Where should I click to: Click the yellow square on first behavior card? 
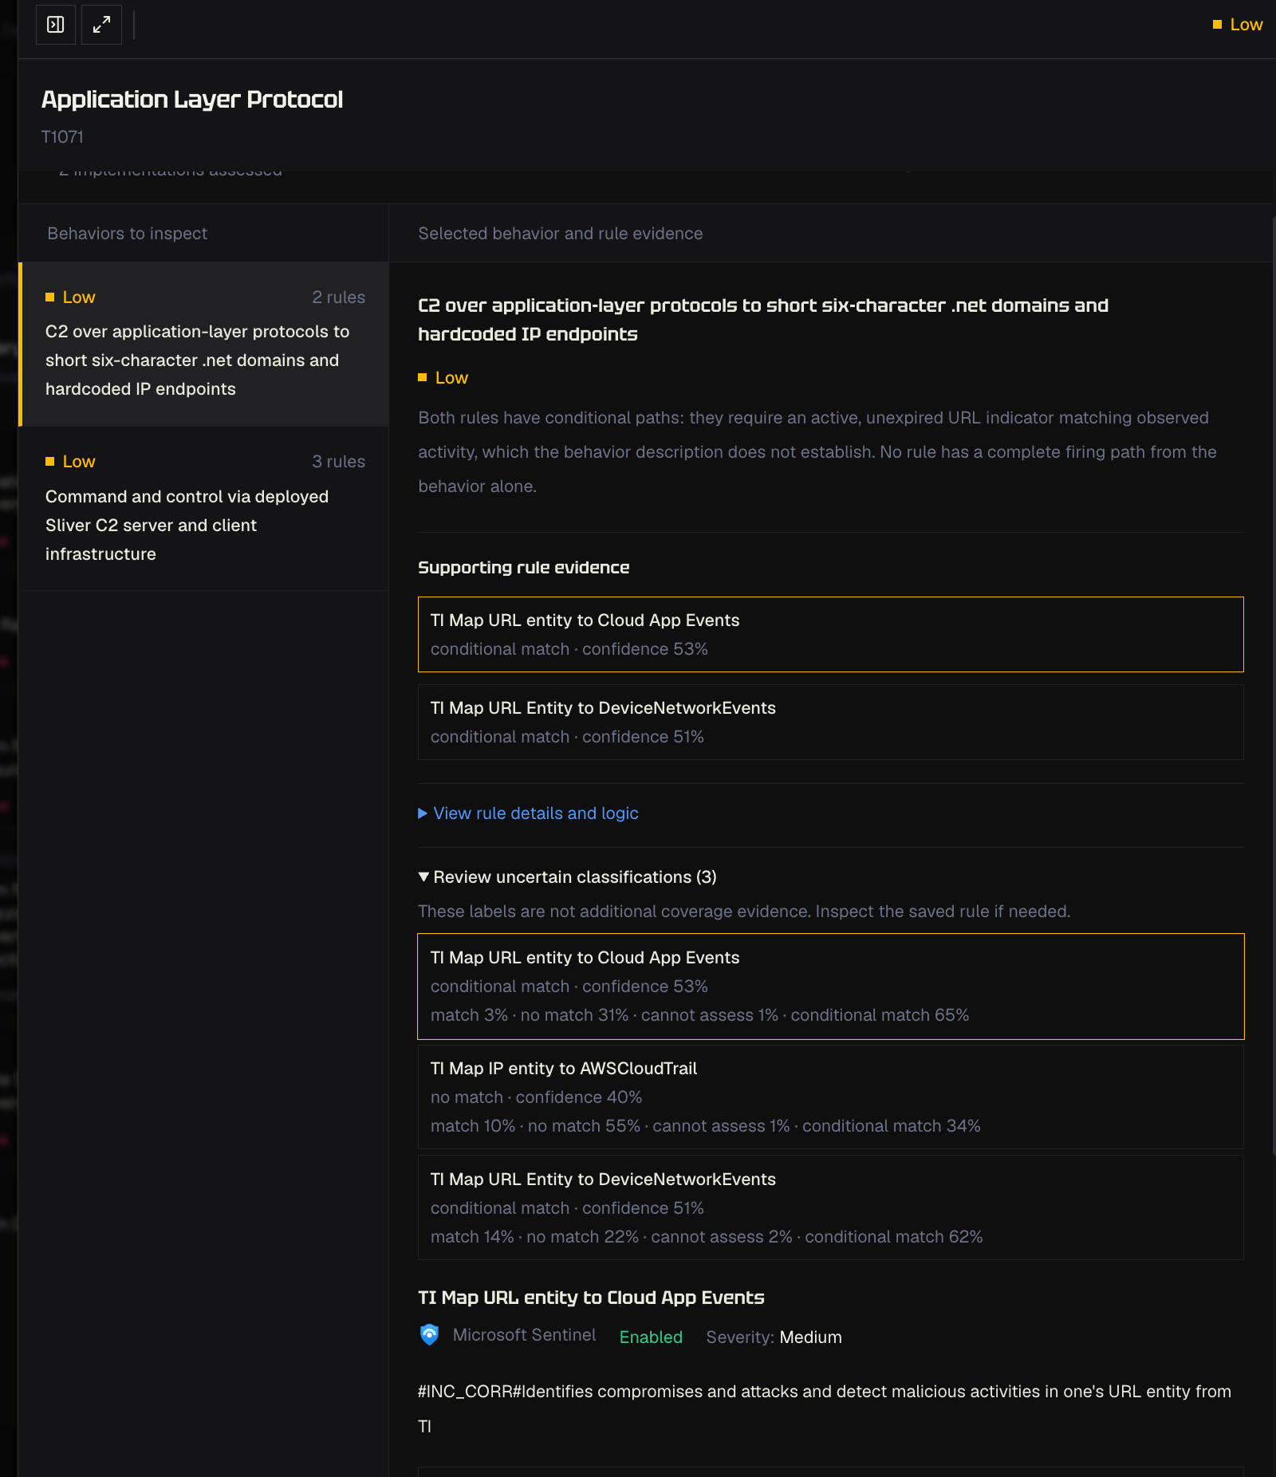coord(49,297)
